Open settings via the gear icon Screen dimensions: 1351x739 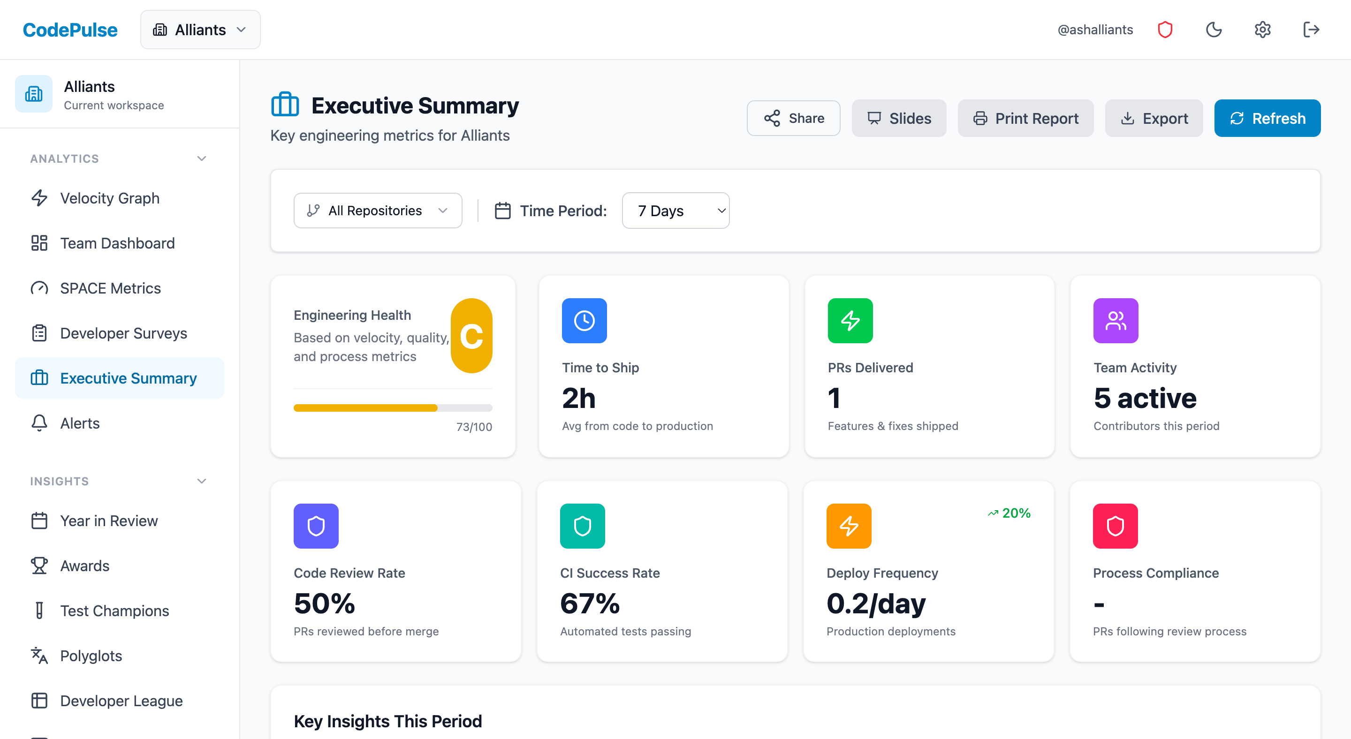click(x=1263, y=30)
